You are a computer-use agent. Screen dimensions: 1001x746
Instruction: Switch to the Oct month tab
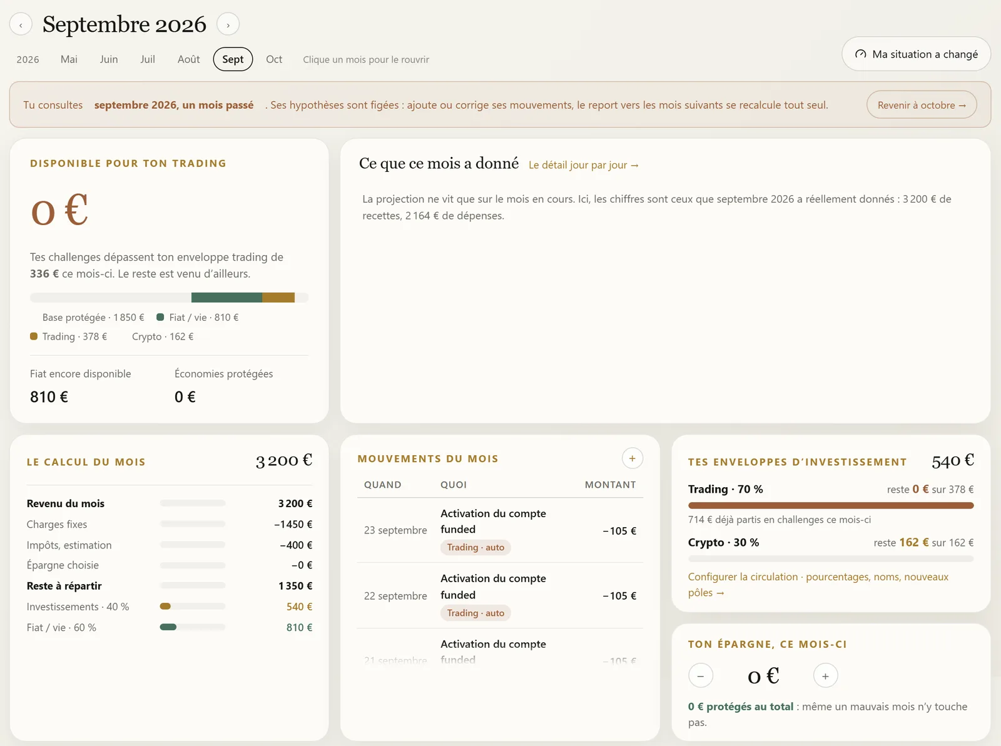274,59
